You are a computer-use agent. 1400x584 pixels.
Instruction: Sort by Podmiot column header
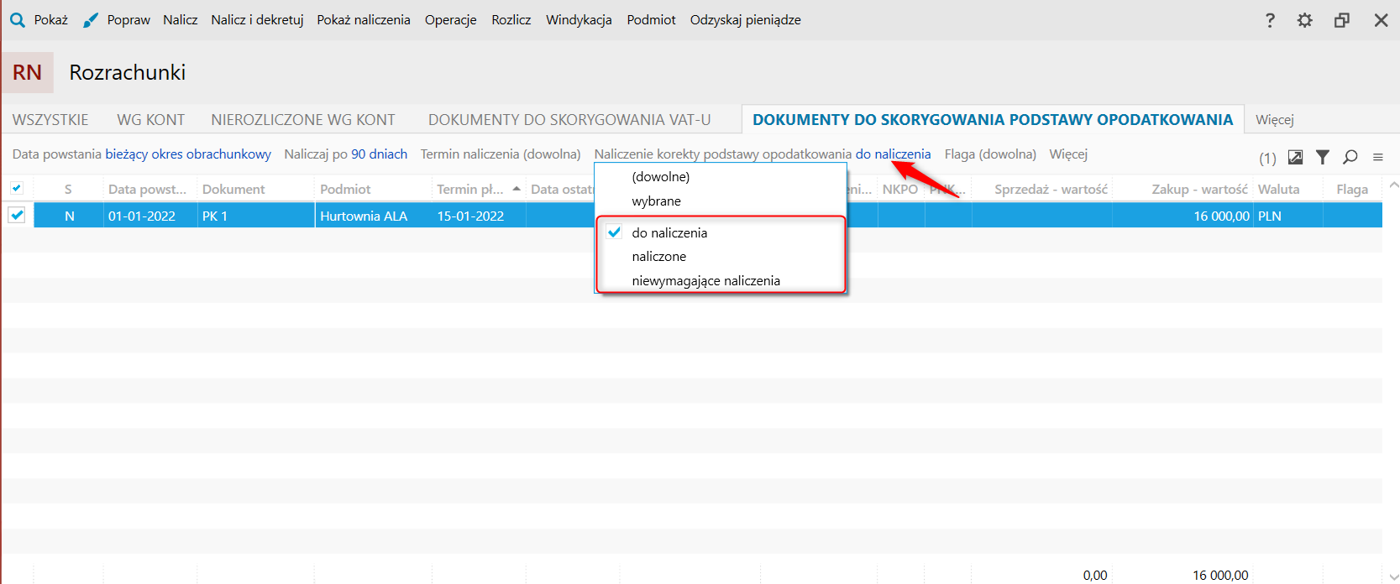pos(345,189)
